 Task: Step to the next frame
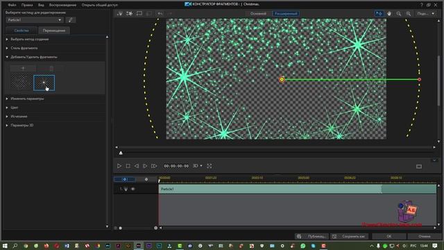(145, 166)
